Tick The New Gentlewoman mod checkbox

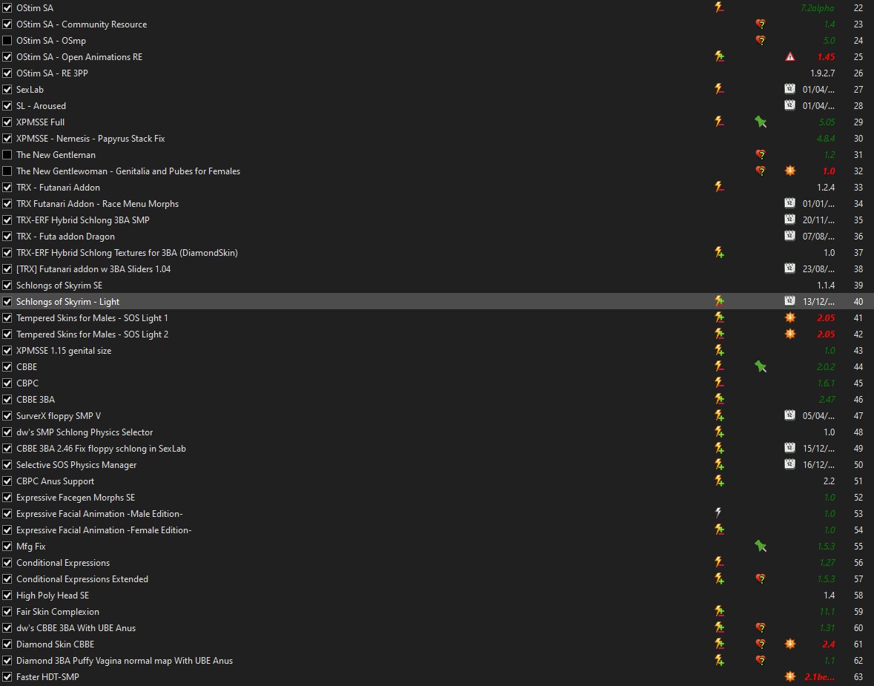point(7,171)
